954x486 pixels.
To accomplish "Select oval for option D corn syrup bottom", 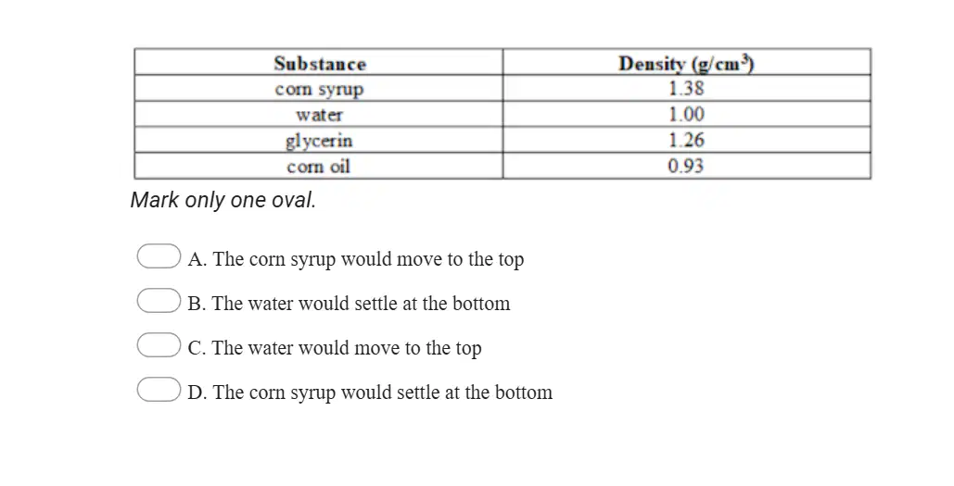I will 159,390.
